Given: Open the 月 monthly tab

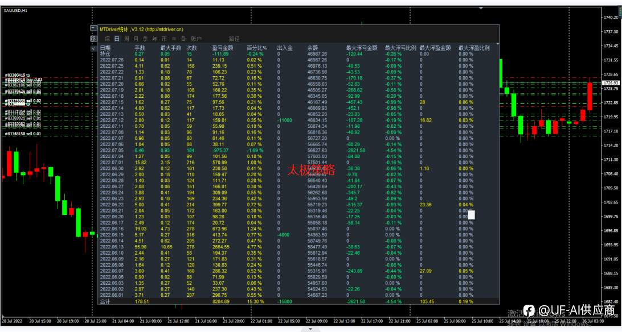Looking at the screenshot, I should [x=136, y=39].
